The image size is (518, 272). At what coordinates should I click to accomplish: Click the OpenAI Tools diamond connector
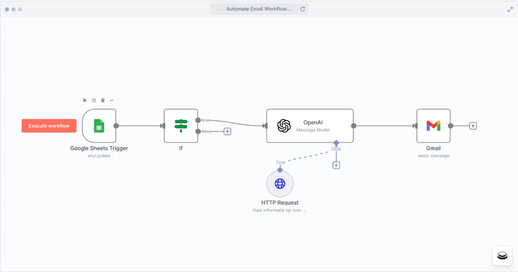pos(336,143)
